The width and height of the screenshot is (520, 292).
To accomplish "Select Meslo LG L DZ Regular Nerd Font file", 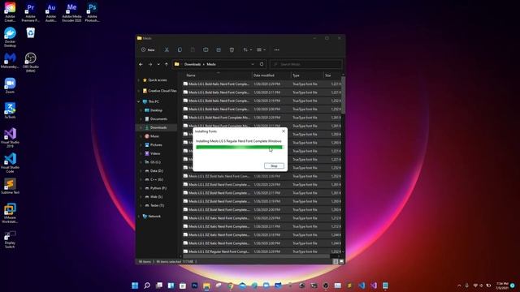I will coord(262,251).
